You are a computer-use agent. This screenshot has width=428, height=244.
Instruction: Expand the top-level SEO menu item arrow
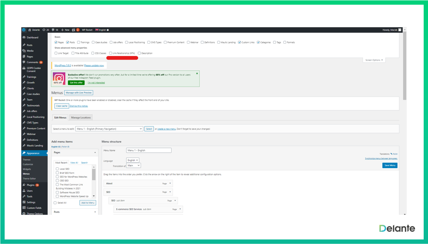click(x=170, y=192)
